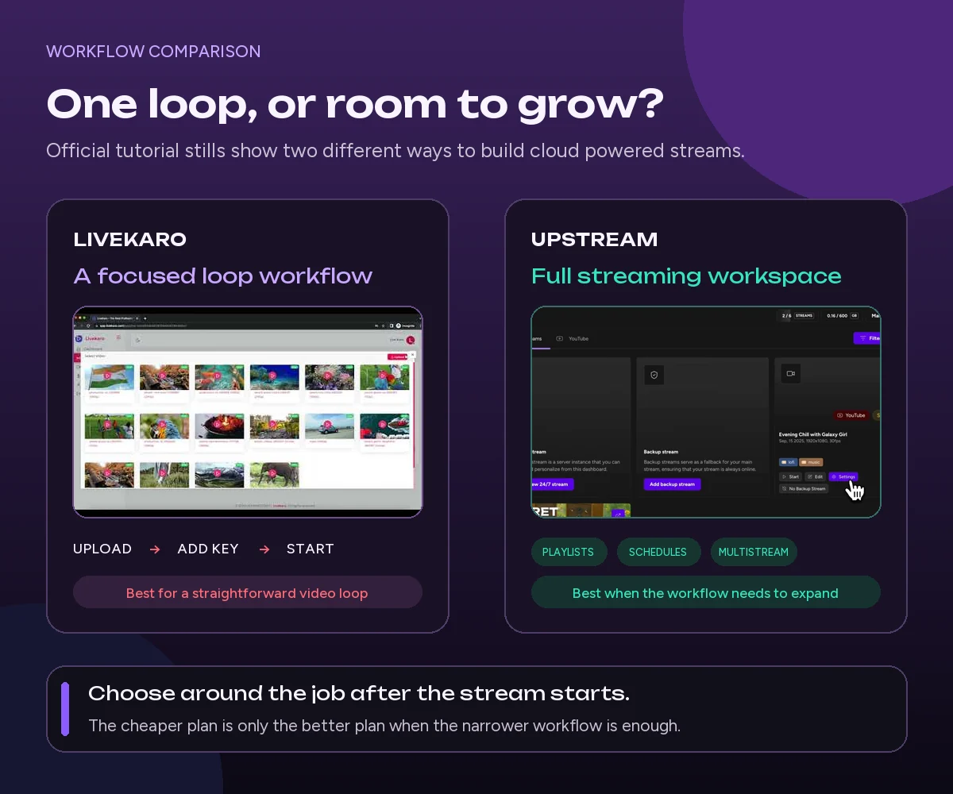Click 'Best for a straightforward video loop'
The width and height of the screenshot is (953, 794).
tap(247, 593)
